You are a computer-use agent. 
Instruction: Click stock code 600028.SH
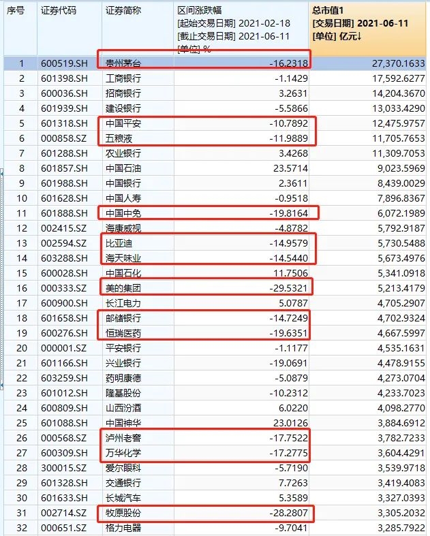[64, 273]
